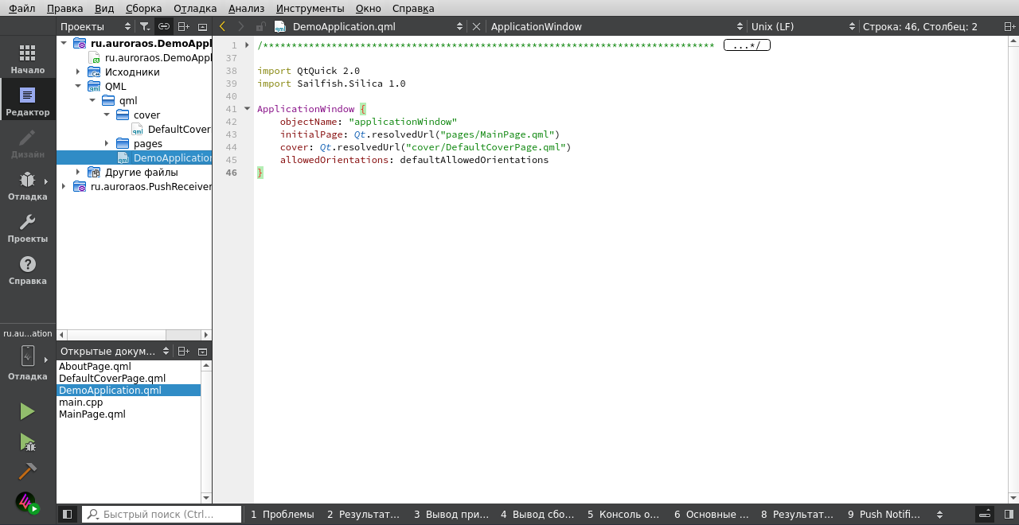Expand the Исходники folder in project tree
The image size is (1019, 525).
click(78, 72)
